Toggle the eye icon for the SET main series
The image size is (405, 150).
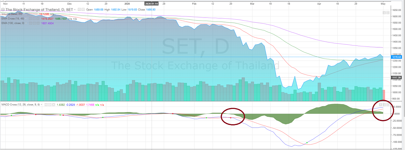tap(79, 9)
